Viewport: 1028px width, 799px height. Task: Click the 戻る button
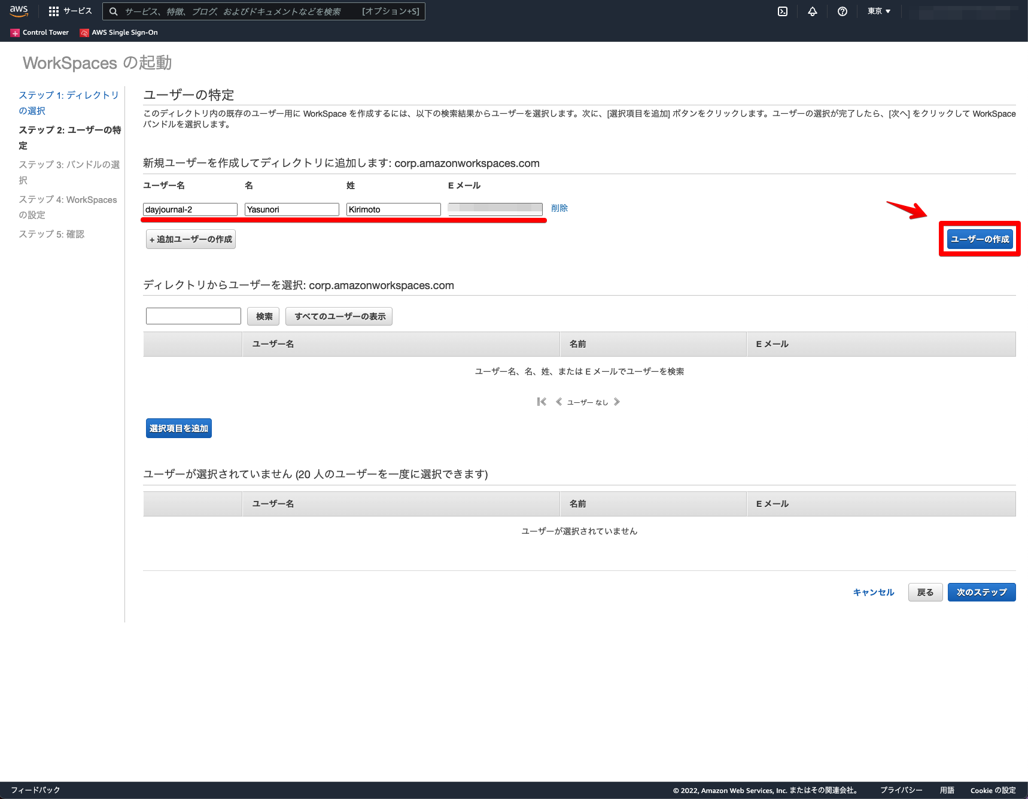[x=924, y=592]
